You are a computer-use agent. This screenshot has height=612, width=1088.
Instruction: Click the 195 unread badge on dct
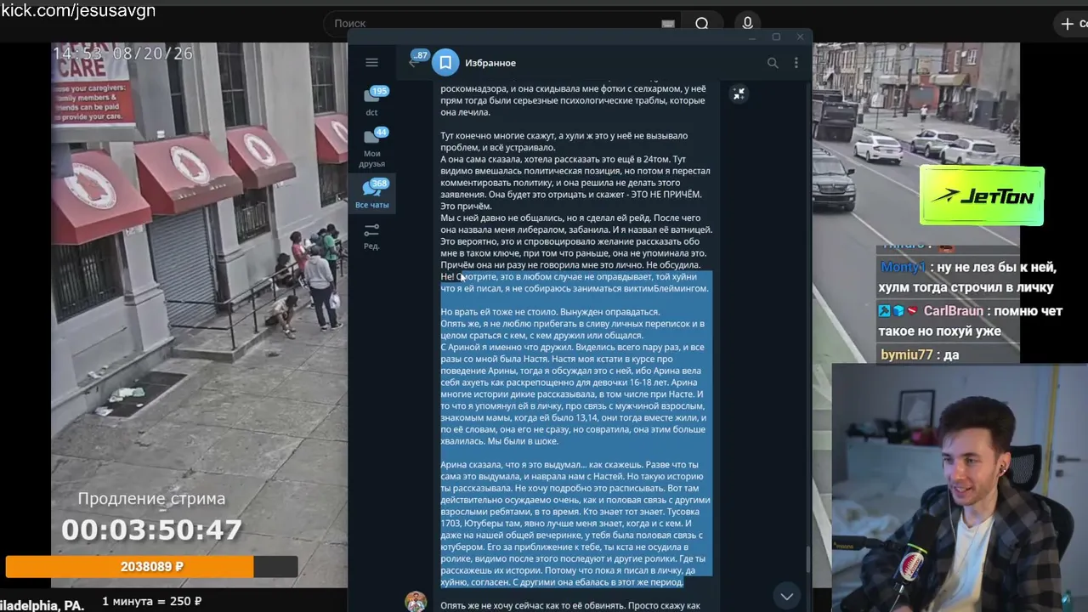coord(379,91)
